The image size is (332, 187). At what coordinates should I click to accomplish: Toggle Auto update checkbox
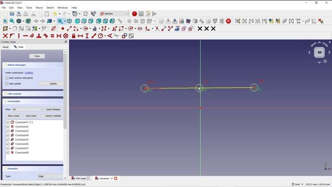click(7, 84)
